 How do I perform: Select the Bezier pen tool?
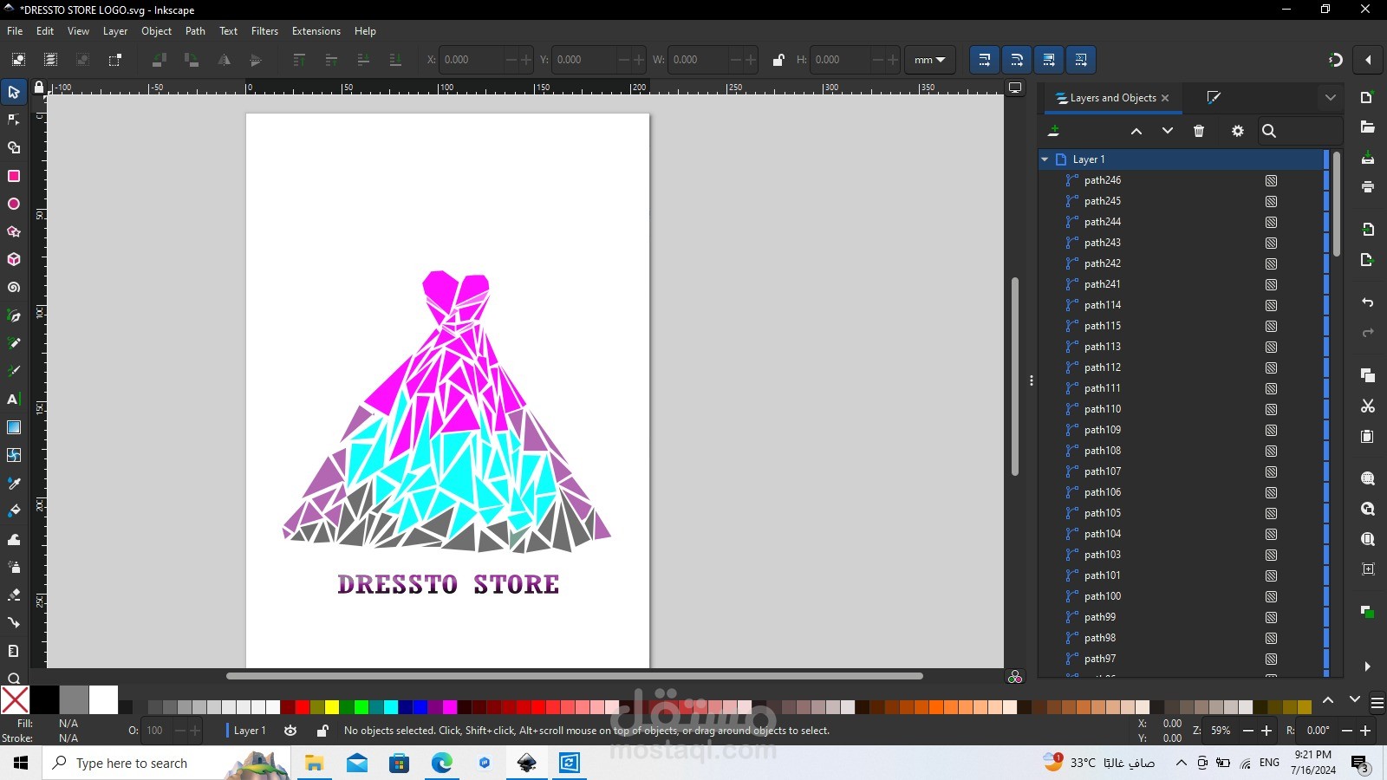tap(14, 315)
